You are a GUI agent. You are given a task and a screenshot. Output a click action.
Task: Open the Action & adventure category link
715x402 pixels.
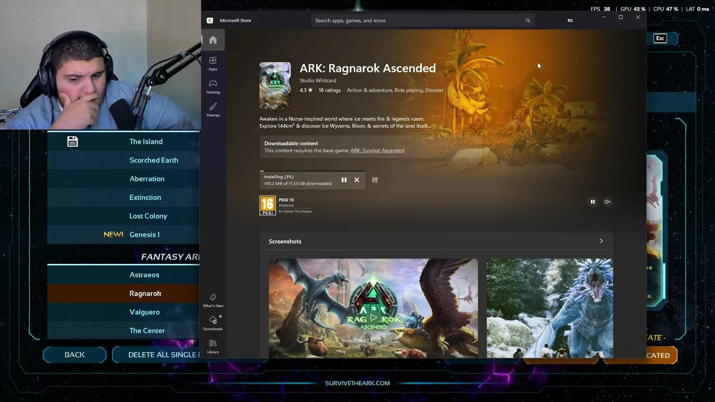point(369,90)
